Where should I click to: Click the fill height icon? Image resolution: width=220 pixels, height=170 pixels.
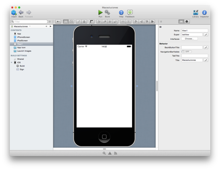[128, 21]
